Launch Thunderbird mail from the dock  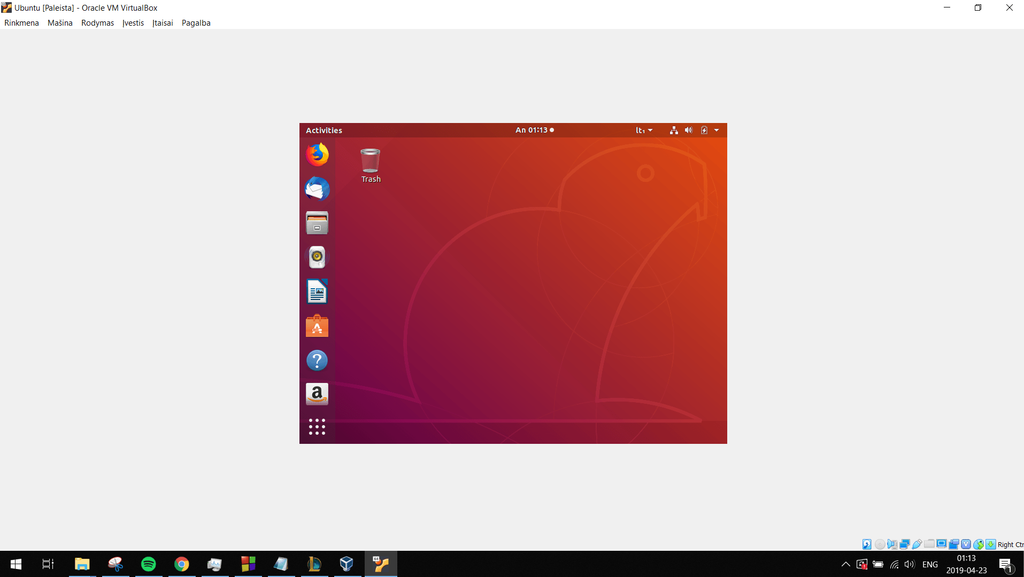(317, 189)
